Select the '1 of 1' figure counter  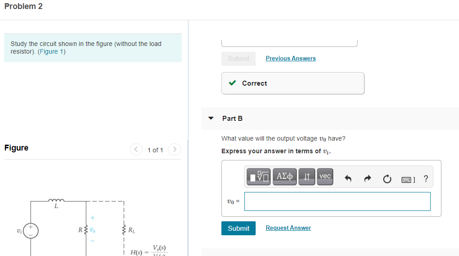tap(155, 150)
